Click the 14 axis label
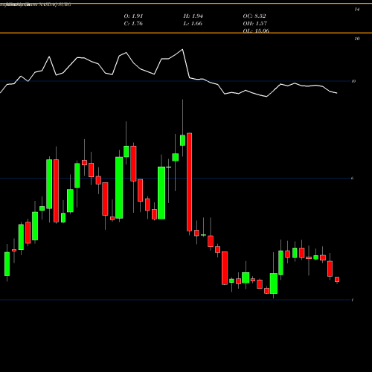 357,10
